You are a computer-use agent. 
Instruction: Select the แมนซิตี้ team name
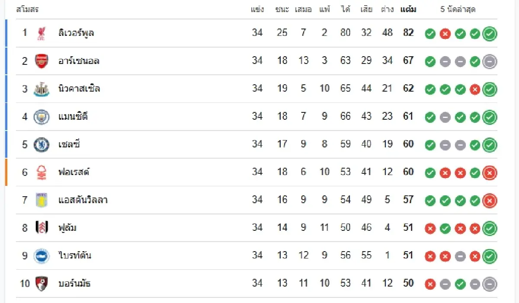(73, 116)
